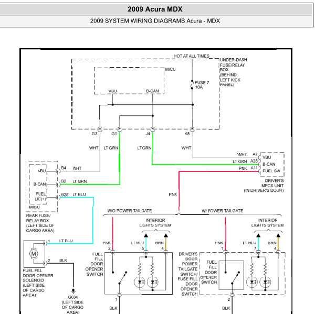The image size is (315, 314).
Task: Click the "DRIVER'S DOOR POWER TAILGATE SWITCH" caption
Action: (188, 264)
